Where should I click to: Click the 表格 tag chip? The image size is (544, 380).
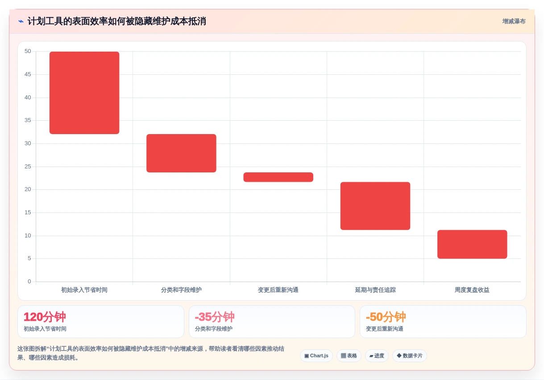click(349, 356)
